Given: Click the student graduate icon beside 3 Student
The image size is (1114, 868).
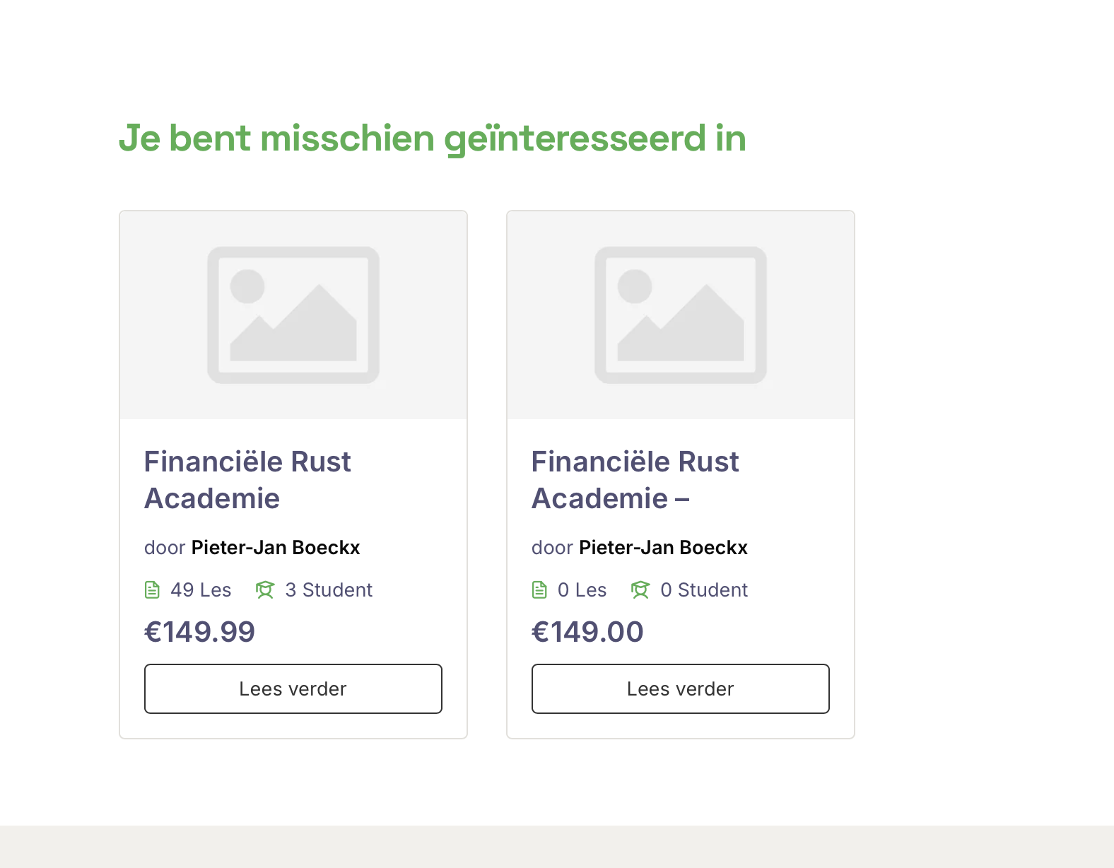Looking at the screenshot, I should click(265, 590).
